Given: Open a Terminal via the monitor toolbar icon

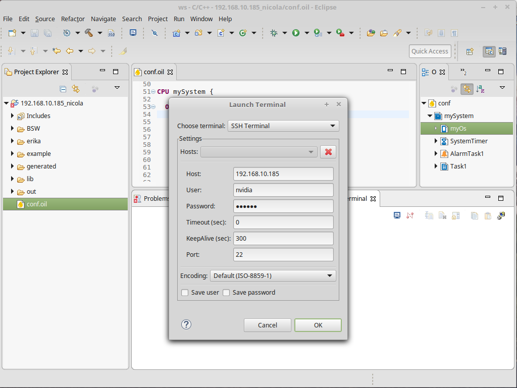Looking at the screenshot, I should tap(133, 33).
